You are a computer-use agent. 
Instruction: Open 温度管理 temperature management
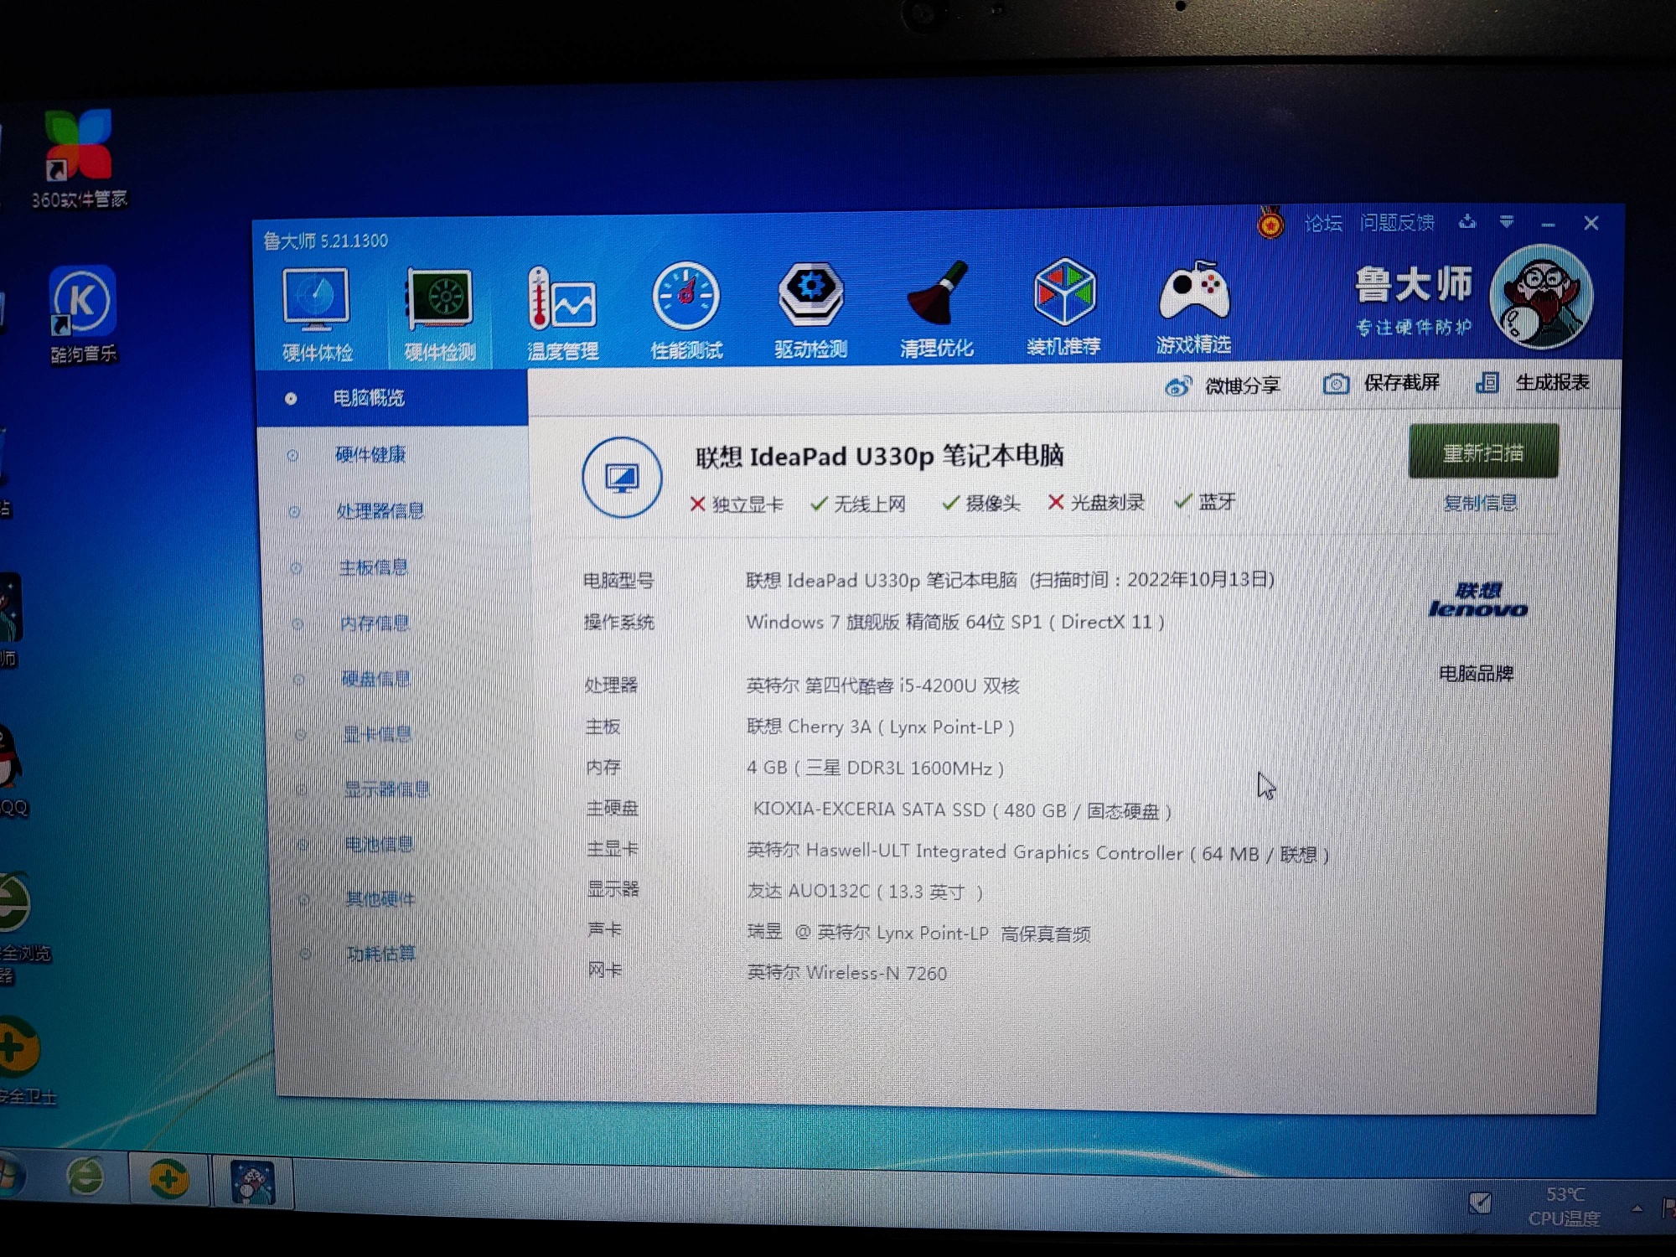(562, 313)
